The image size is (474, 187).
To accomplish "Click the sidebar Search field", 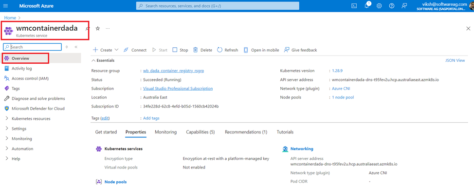I will [x=32, y=47].
